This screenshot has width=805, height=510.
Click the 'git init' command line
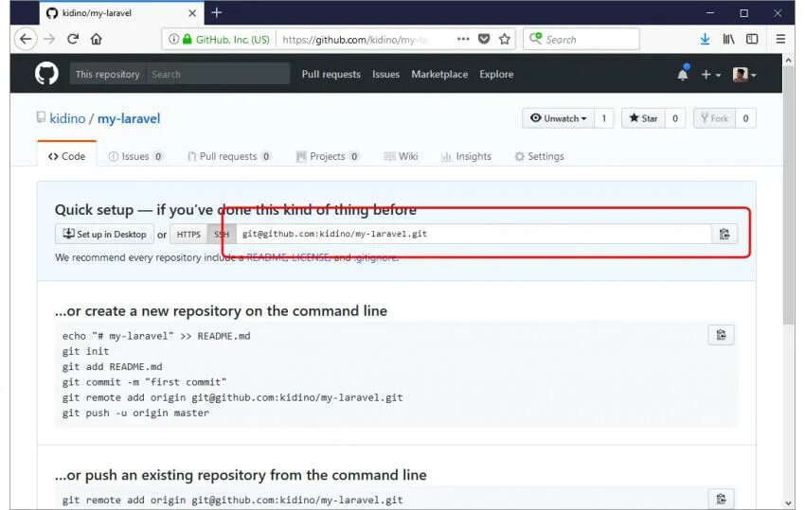86,351
